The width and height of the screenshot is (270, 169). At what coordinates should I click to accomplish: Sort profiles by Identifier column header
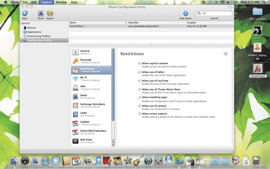tap(157, 22)
